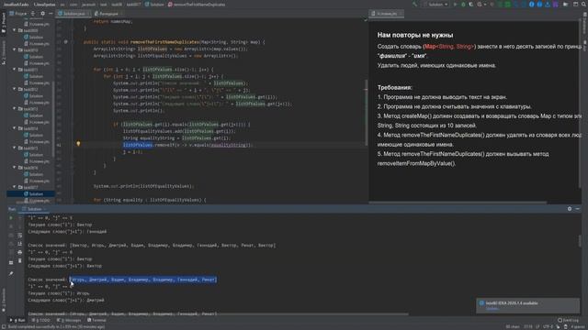Open the TODO tool window button
The height and width of the screenshot is (330, 588).
41,320
